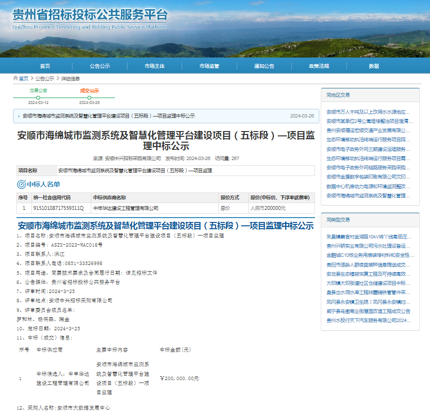
Task: Open 通知公告 from the navigation bar
Action: (264, 66)
